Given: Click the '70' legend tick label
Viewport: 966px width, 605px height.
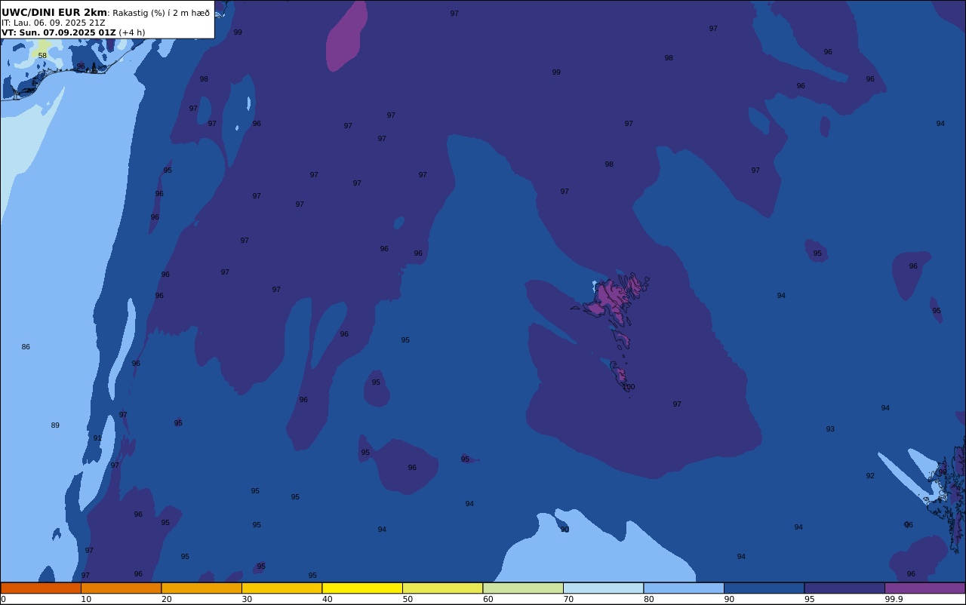Looking at the screenshot, I should click(568, 599).
